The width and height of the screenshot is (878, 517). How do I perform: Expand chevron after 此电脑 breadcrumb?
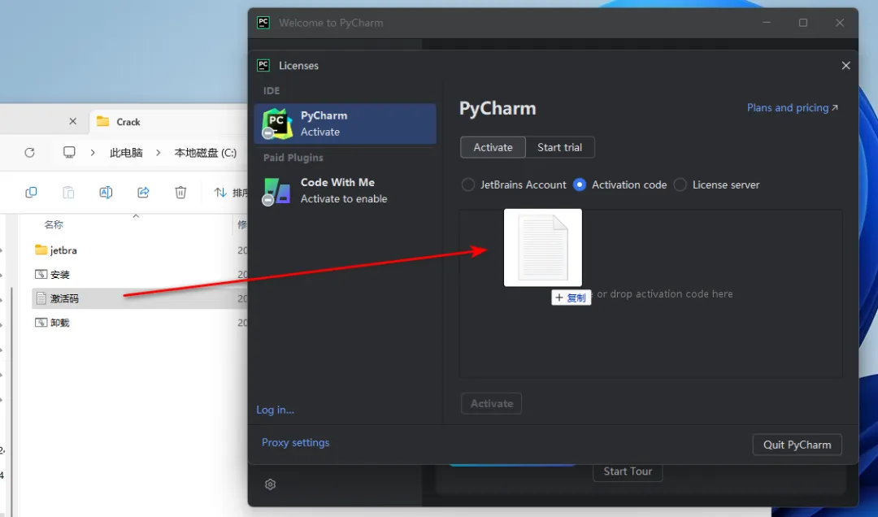click(x=158, y=152)
